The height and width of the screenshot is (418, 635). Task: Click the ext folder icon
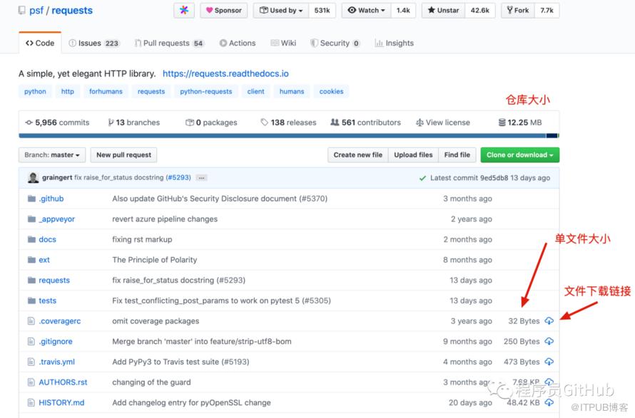click(x=31, y=259)
